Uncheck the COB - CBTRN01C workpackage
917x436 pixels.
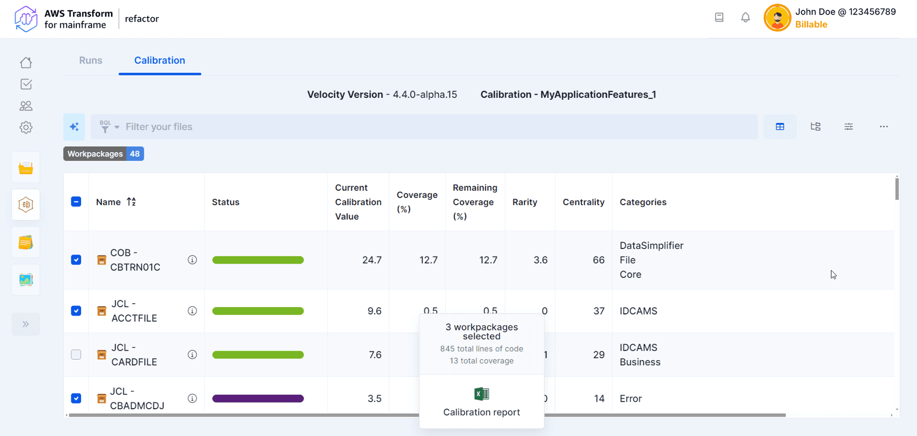[76, 260]
